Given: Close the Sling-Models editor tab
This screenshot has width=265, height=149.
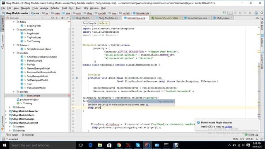Looking at the screenshot, I should pos(92,18).
